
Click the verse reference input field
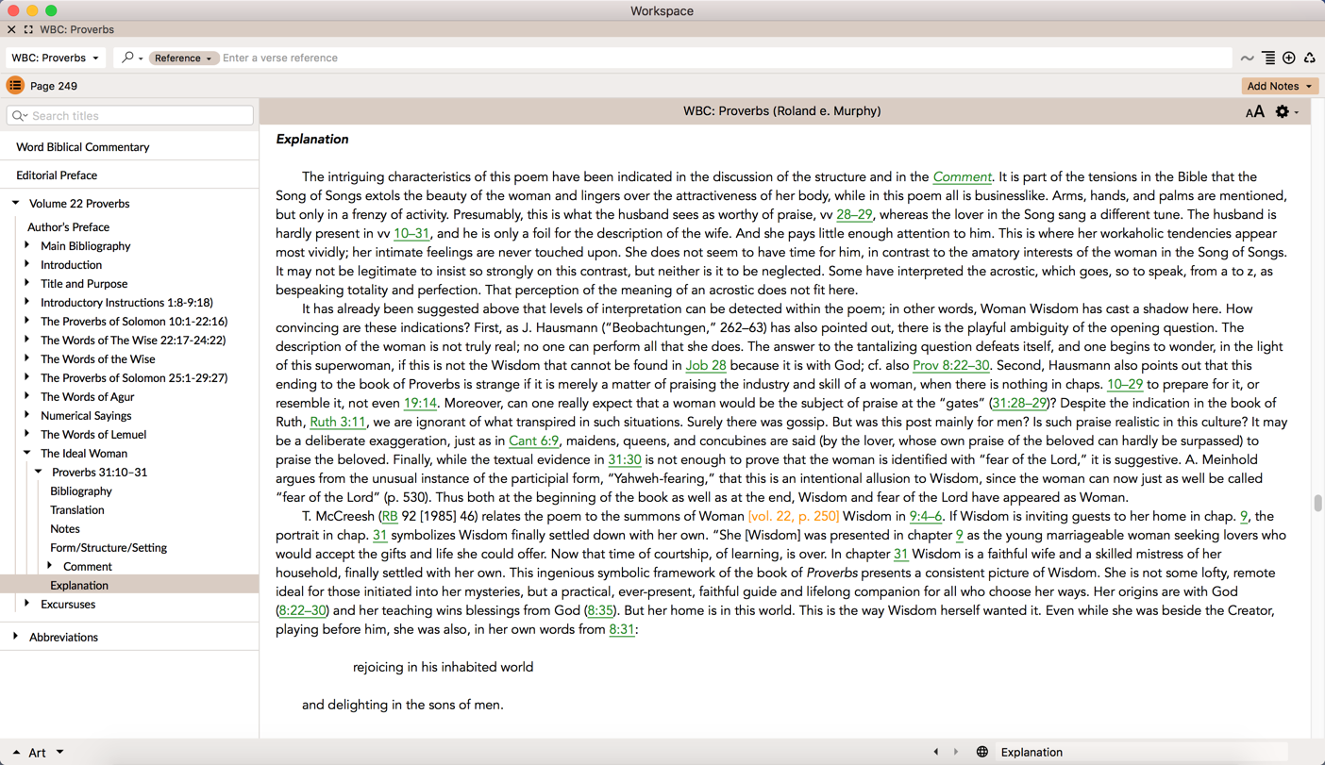[x=725, y=58]
